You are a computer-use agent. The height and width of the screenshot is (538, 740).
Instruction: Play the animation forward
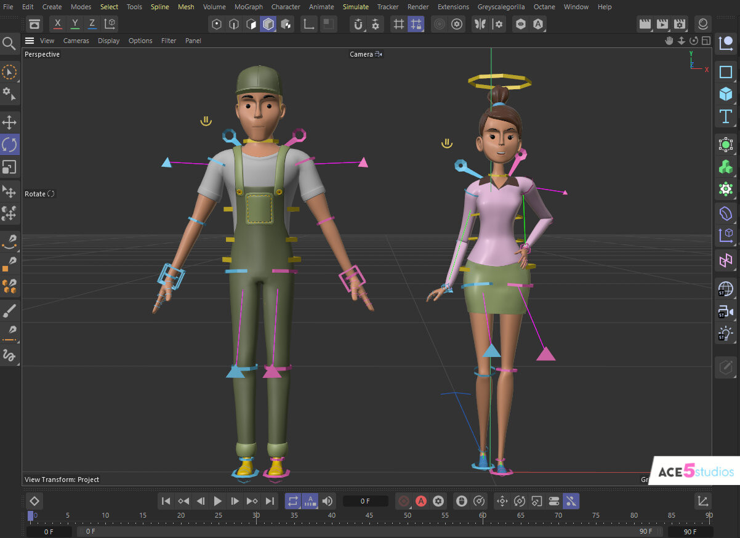pos(218,501)
